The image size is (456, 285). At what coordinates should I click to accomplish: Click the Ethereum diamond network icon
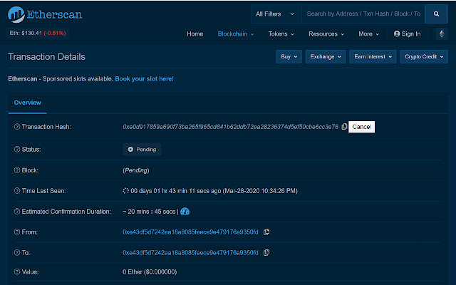pos(442,34)
